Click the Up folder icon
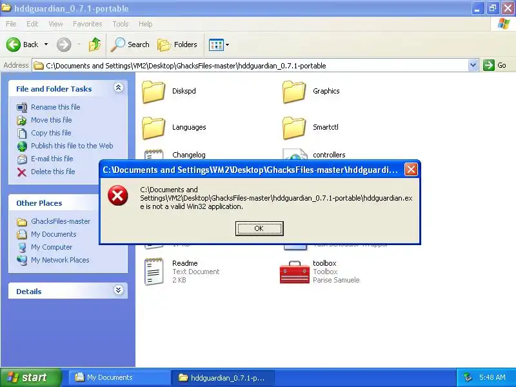Screen dimensions: 516x387 tap(95, 45)
